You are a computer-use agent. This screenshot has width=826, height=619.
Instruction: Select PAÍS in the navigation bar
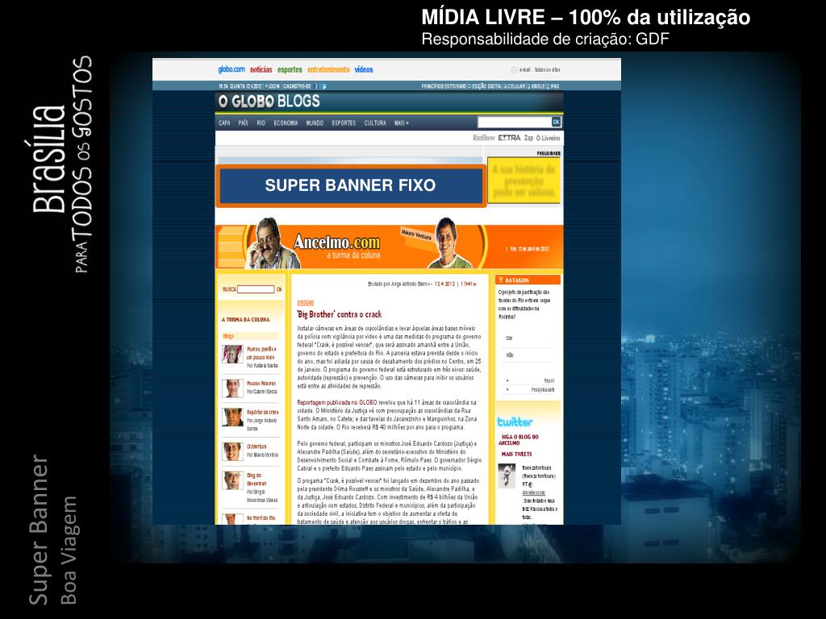click(243, 123)
